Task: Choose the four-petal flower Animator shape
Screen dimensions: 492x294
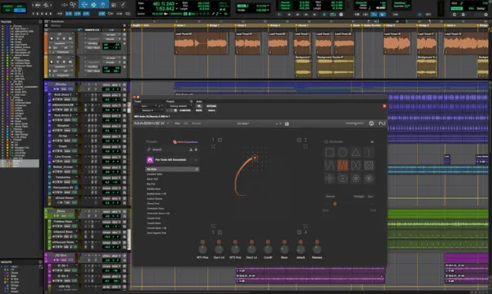Action: point(329,179)
